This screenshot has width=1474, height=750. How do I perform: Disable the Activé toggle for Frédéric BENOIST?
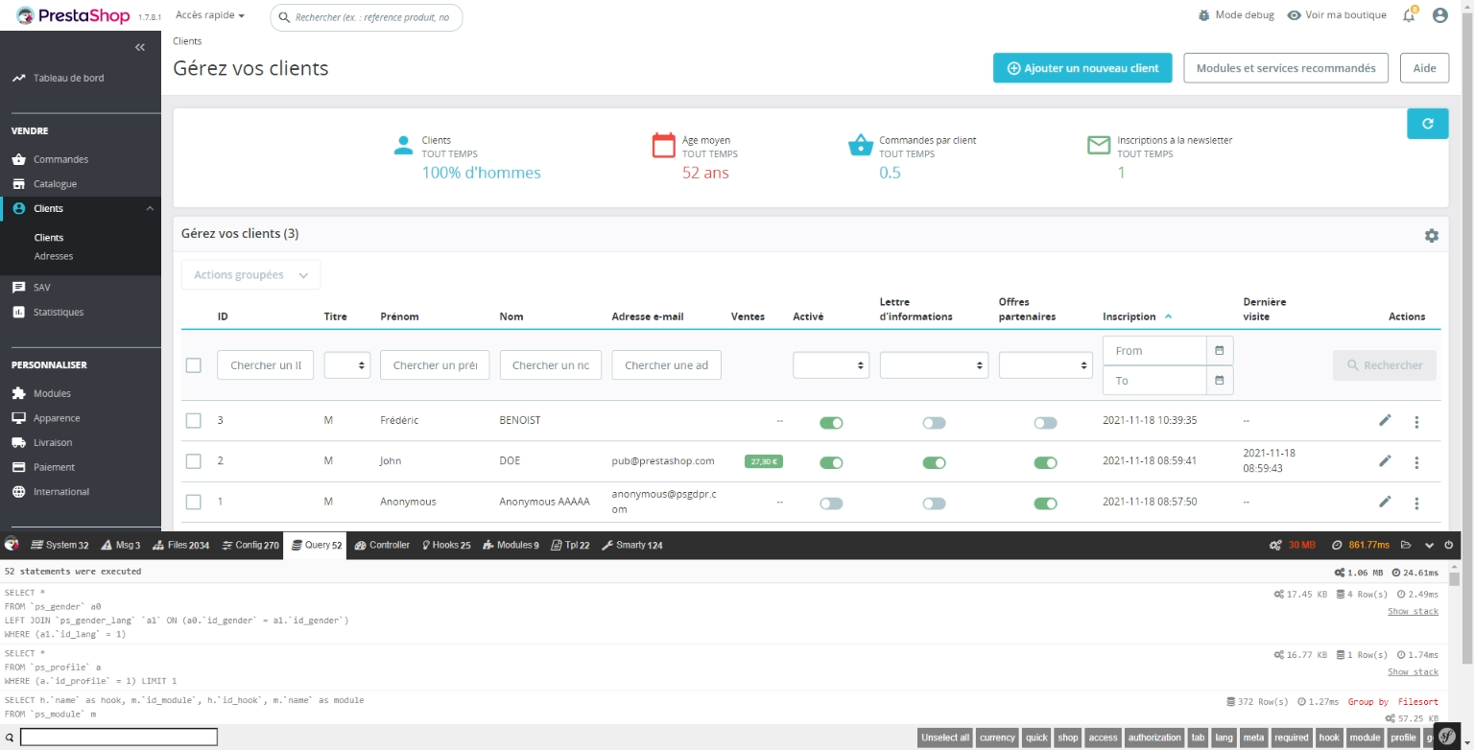point(831,423)
